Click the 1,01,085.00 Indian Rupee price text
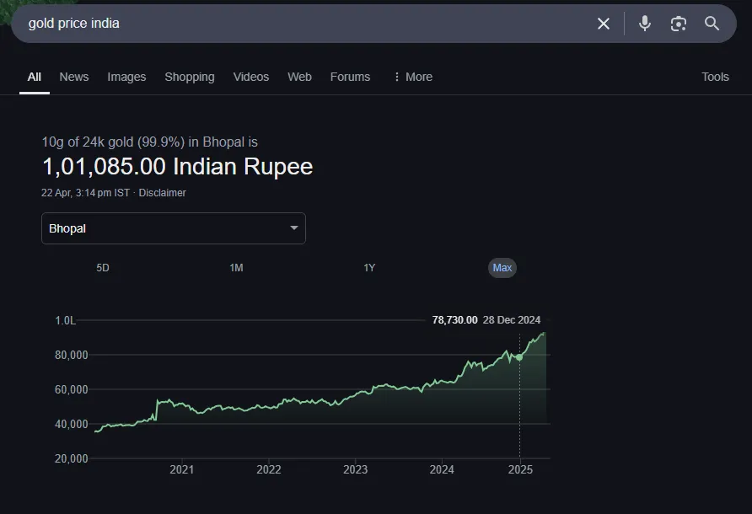 (x=177, y=166)
